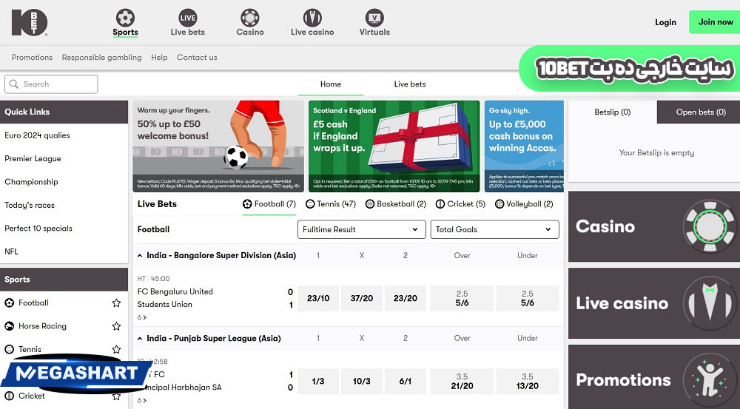Viewport: 740px width, 409px height.
Task: Open the 50% welcome bonus banner
Action: pos(218,146)
